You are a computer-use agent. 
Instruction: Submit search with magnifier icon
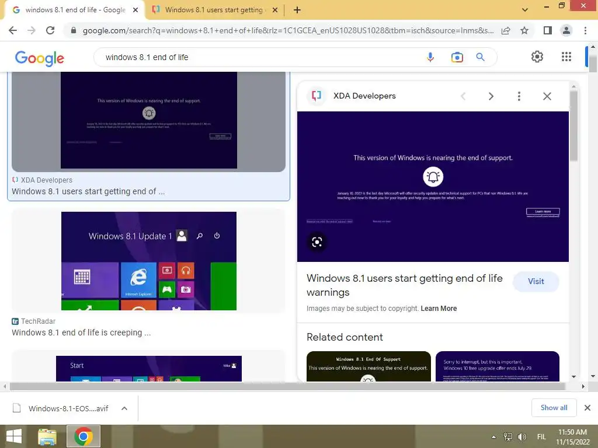[x=481, y=57]
